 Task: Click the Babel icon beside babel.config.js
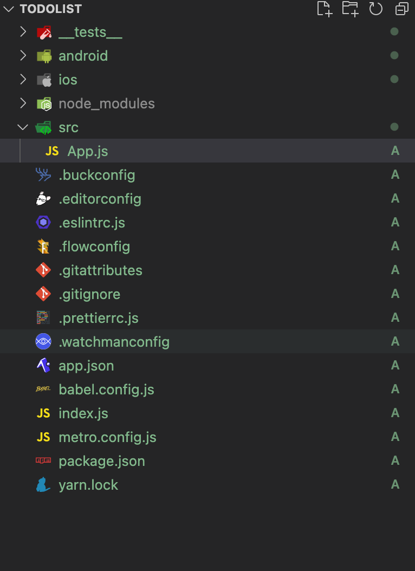pyautogui.click(x=43, y=390)
